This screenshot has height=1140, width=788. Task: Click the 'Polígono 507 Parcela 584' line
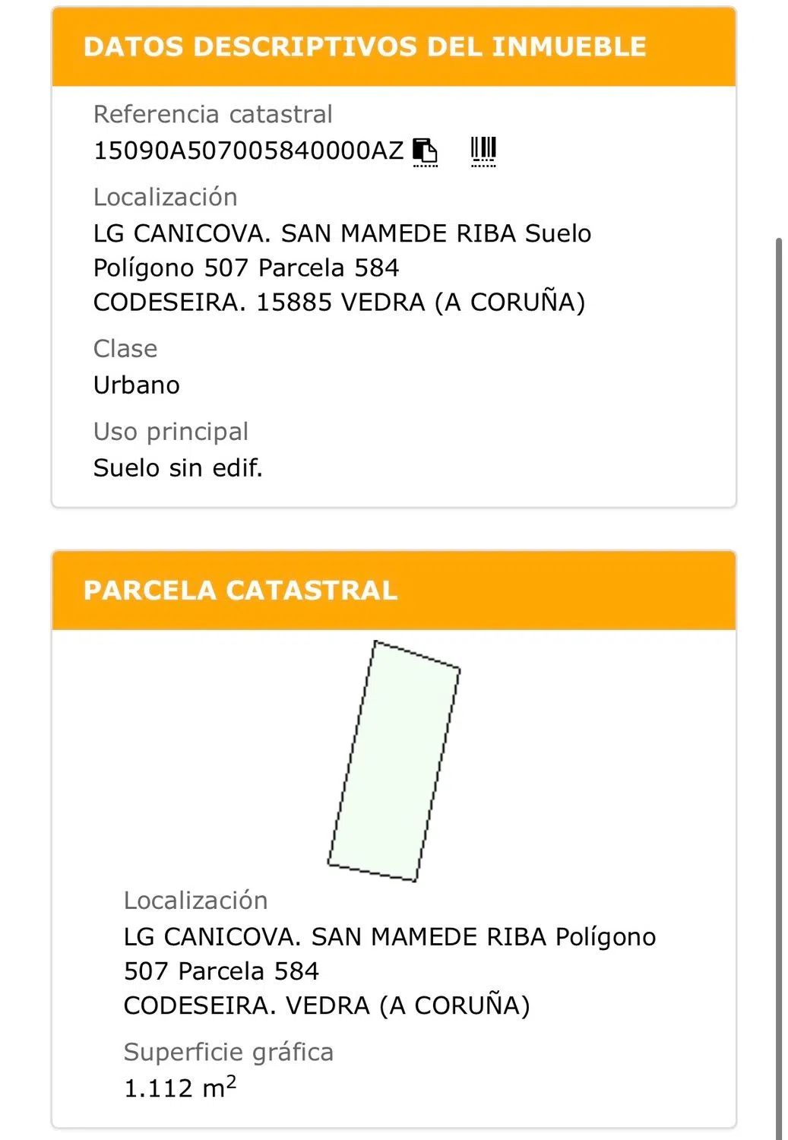(246, 268)
